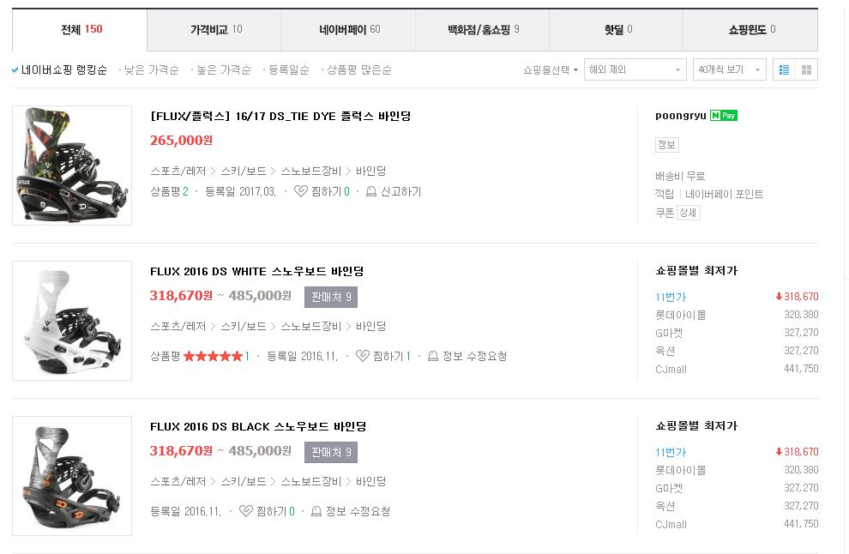Open 백화점/홈쇼핑 9 tab

[x=483, y=30]
